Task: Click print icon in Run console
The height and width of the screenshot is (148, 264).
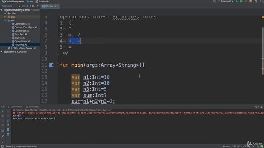Action: click(8, 129)
